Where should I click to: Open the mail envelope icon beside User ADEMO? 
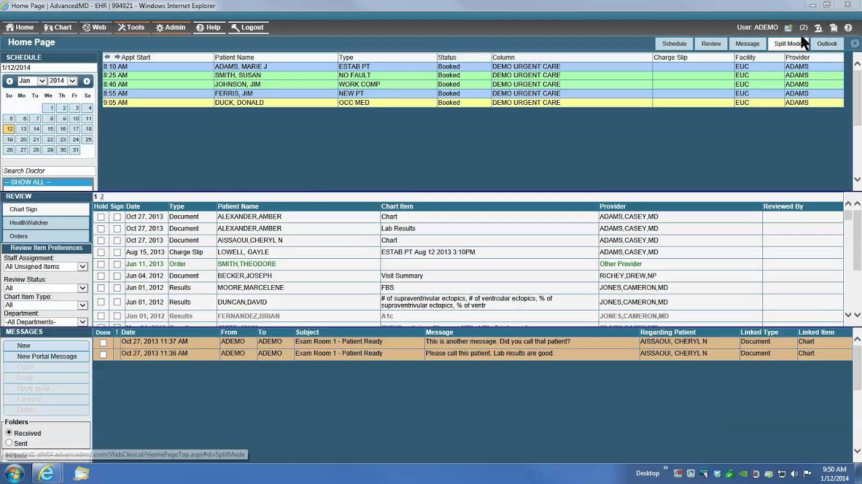click(788, 28)
